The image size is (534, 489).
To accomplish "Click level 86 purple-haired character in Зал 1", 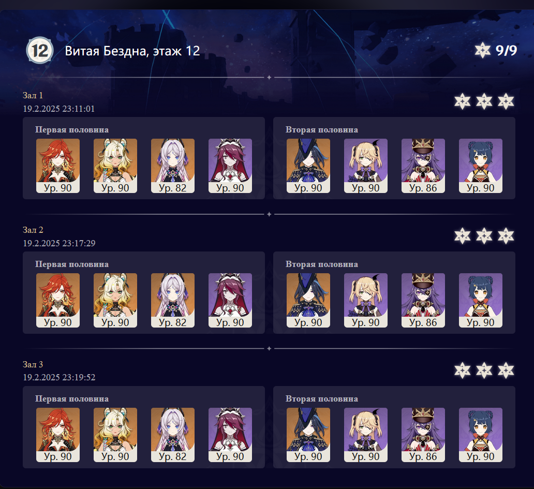I will (423, 166).
